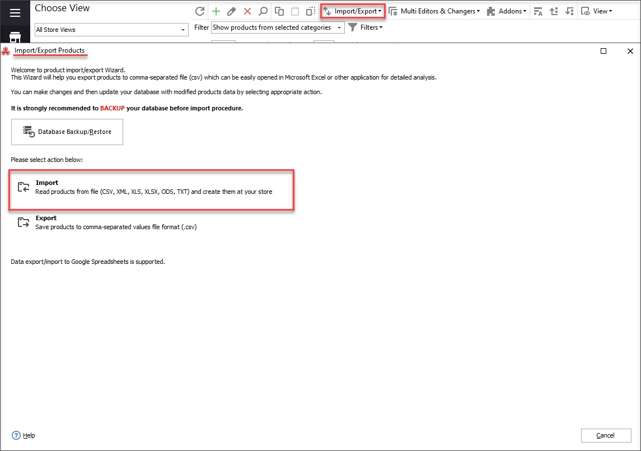
Task: Click the Database Backup/Restore button
Action: (67, 132)
